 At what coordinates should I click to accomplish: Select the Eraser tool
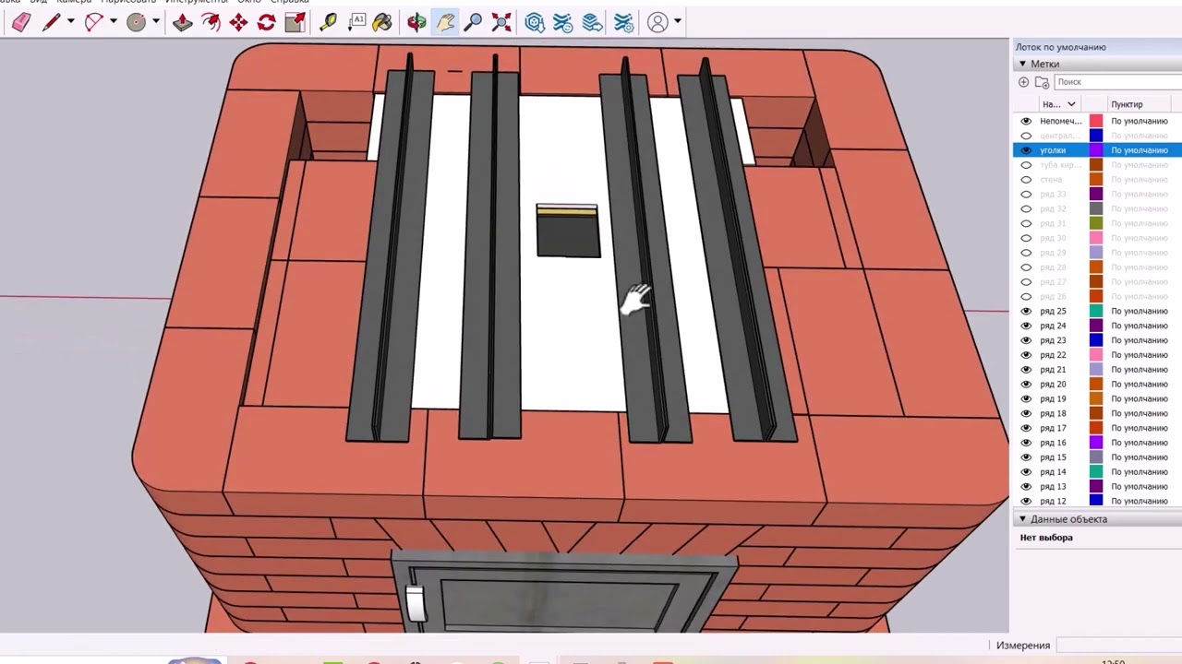pos(21,22)
